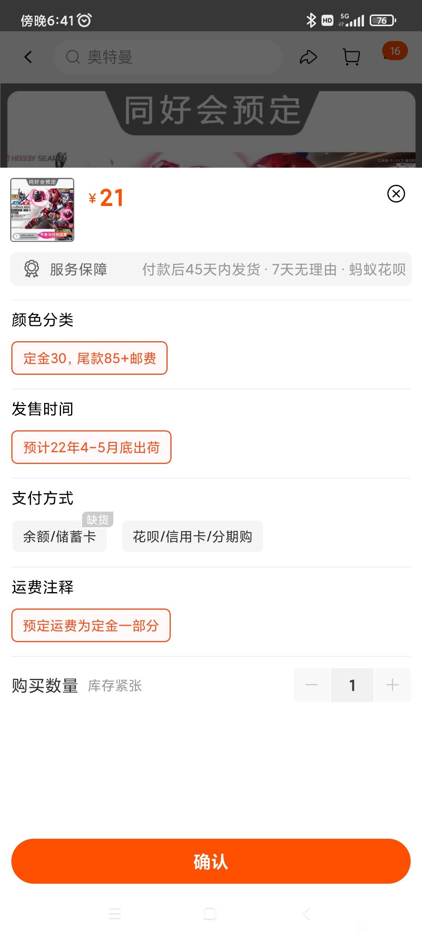Tap the quantity number field showing 1
Screen dimensions: 422x938
click(x=352, y=685)
